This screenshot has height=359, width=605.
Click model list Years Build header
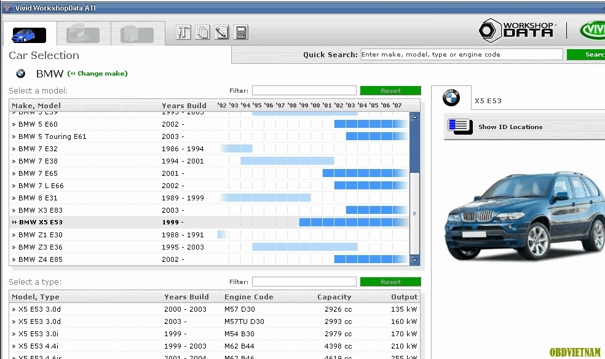(x=184, y=106)
